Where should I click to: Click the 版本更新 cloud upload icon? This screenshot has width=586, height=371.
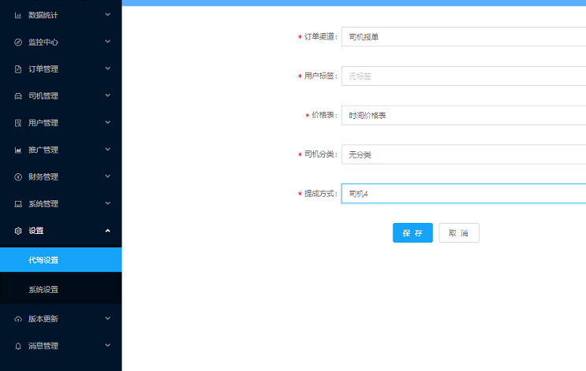pos(18,319)
